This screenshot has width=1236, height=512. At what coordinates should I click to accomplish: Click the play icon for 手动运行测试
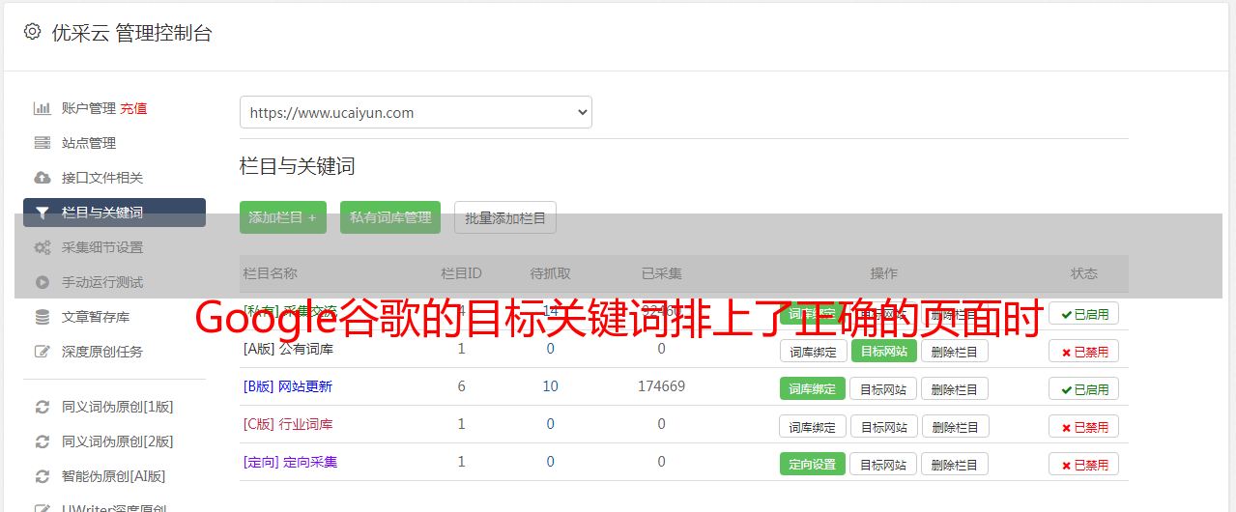point(42,282)
